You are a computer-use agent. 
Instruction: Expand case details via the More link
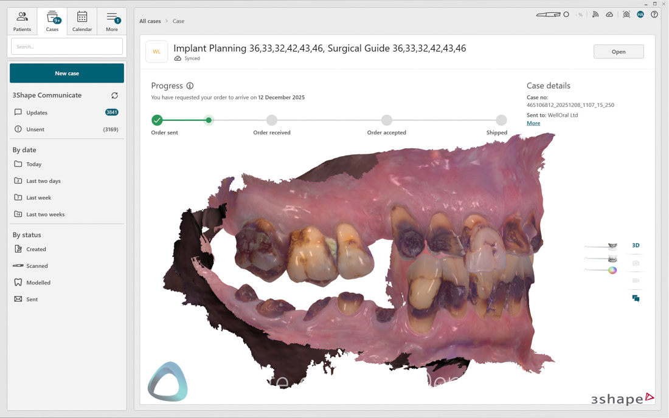533,123
